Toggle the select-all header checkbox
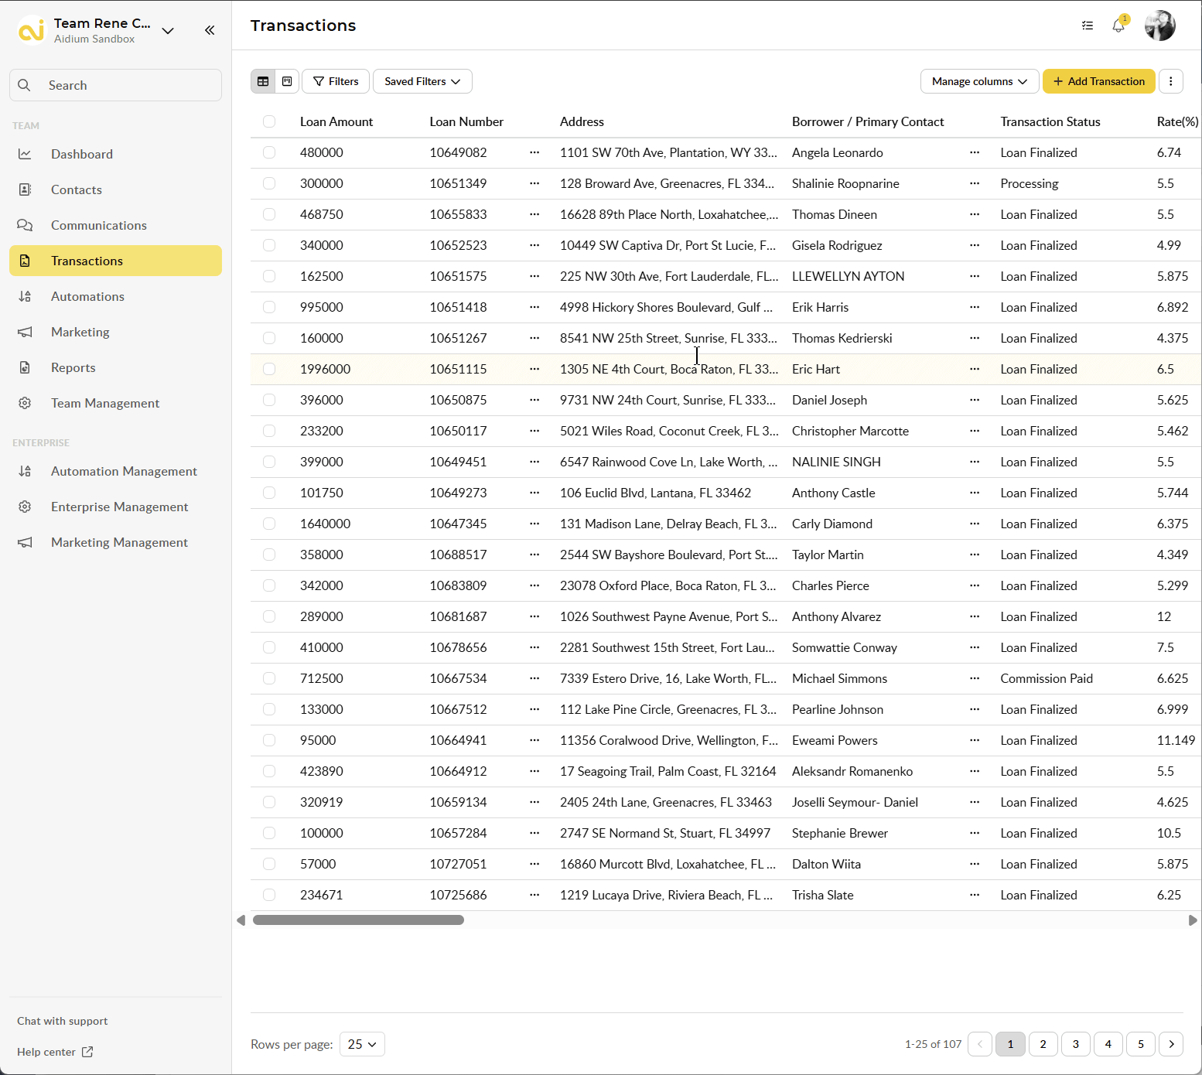This screenshot has height=1075, width=1202. [x=269, y=121]
